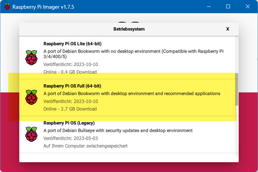Click the 'Online - 0.4 GB Download' line

click(x=70, y=72)
